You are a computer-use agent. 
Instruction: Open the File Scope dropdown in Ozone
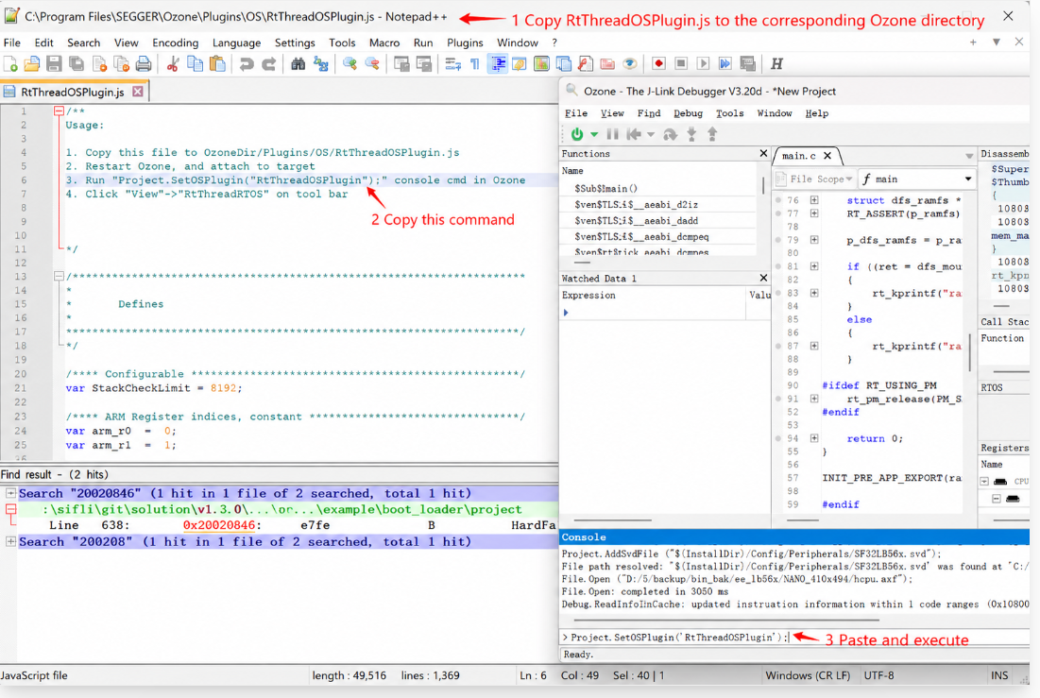point(814,179)
